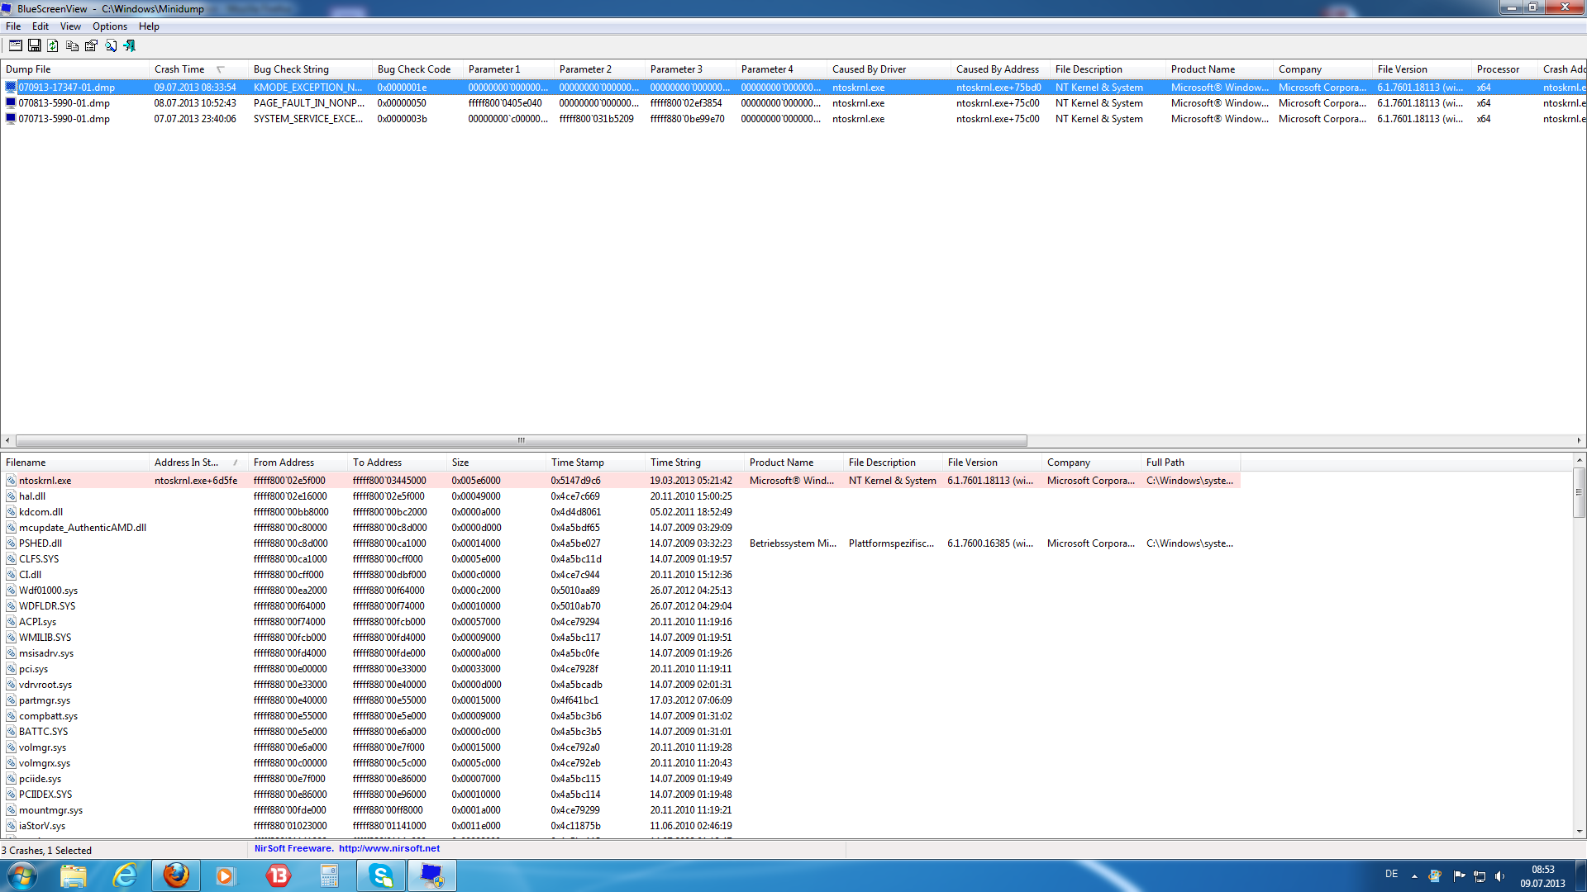Image resolution: width=1587 pixels, height=892 pixels.
Task: Click the Exit door toolbar icon
Action: (x=129, y=46)
